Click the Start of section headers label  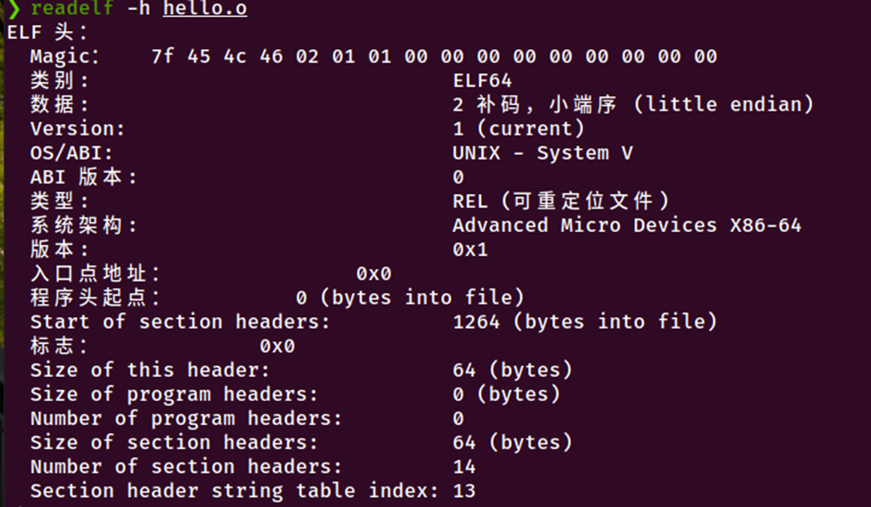(x=180, y=322)
